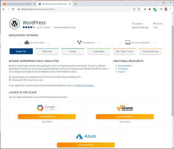Launch WordPress on Amazon Web Services
The height and width of the screenshot is (149, 174).
pyautogui.click(x=125, y=116)
